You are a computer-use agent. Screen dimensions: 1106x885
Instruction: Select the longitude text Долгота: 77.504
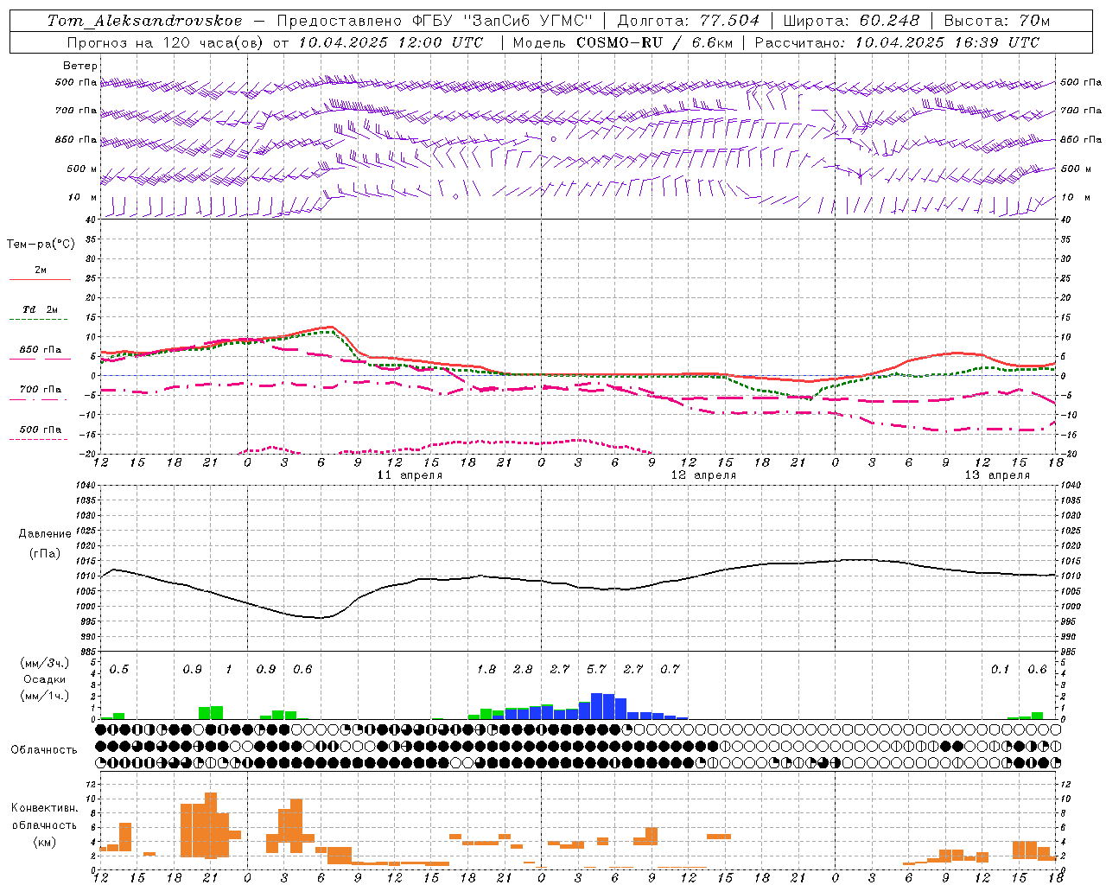(x=689, y=21)
